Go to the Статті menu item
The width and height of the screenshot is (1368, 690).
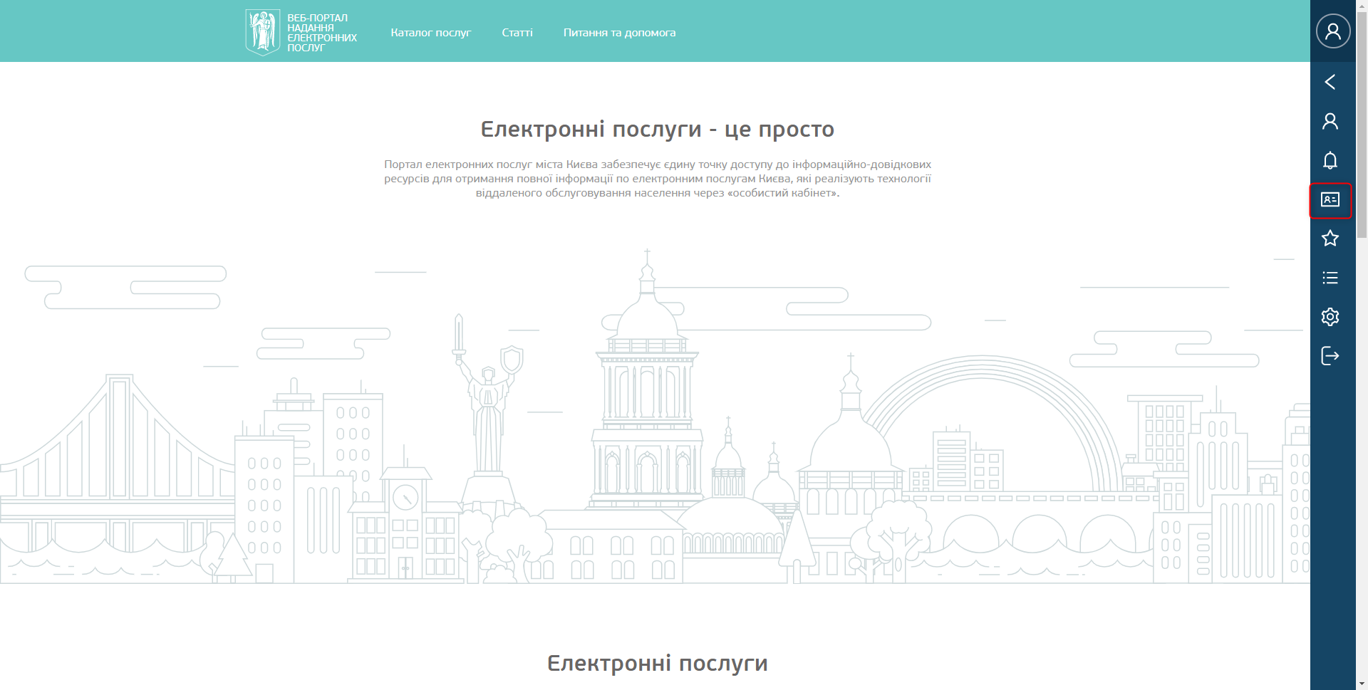(517, 33)
